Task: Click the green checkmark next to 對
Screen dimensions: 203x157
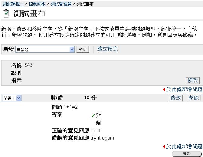Action: pyautogui.click(x=93, y=115)
